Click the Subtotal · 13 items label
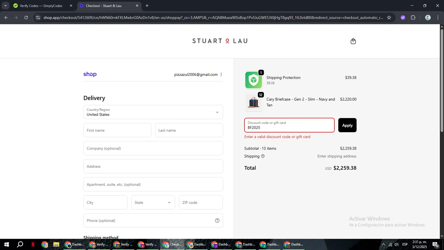 [x=260, y=148]
